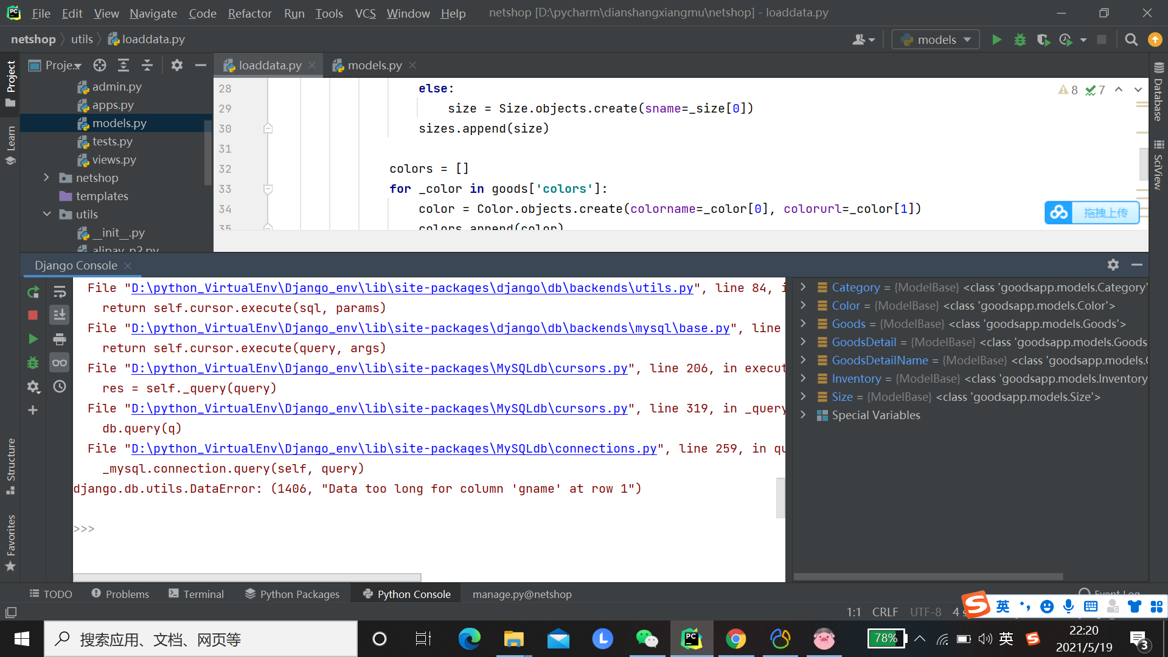Click the editor vertical scrollbar thumb
The height and width of the screenshot is (657, 1168).
click(x=1144, y=164)
